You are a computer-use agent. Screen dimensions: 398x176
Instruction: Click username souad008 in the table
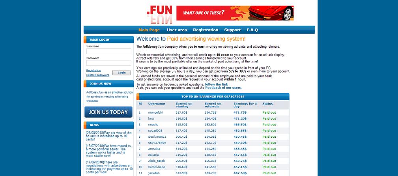[155, 131]
